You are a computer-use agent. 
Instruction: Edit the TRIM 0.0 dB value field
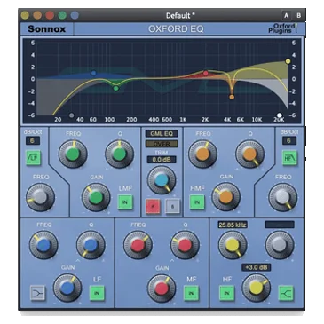(x=162, y=160)
